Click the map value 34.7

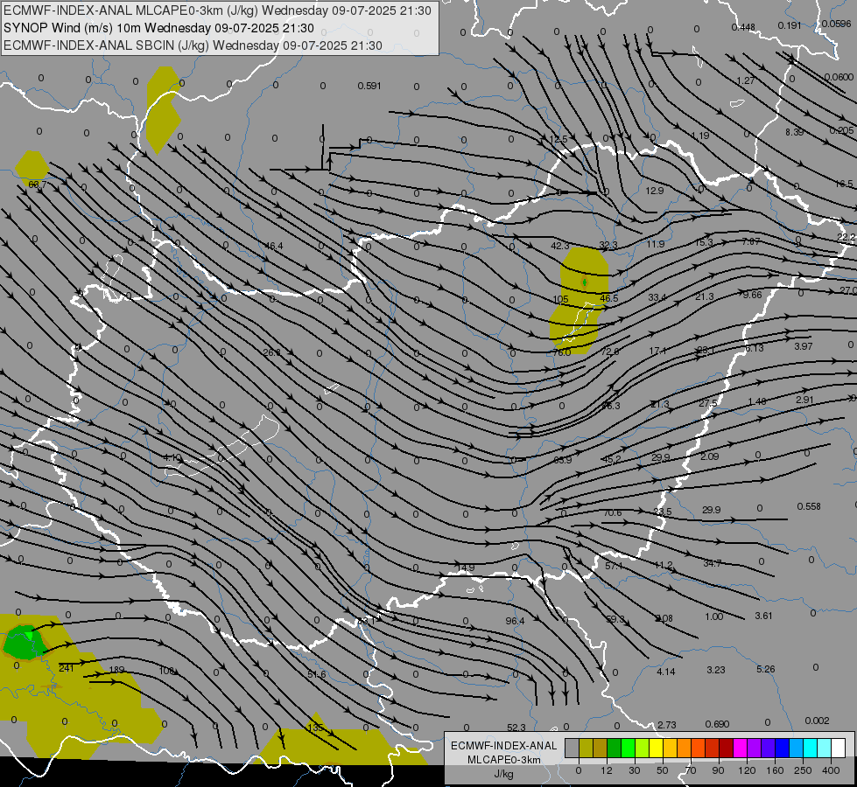coord(713,563)
